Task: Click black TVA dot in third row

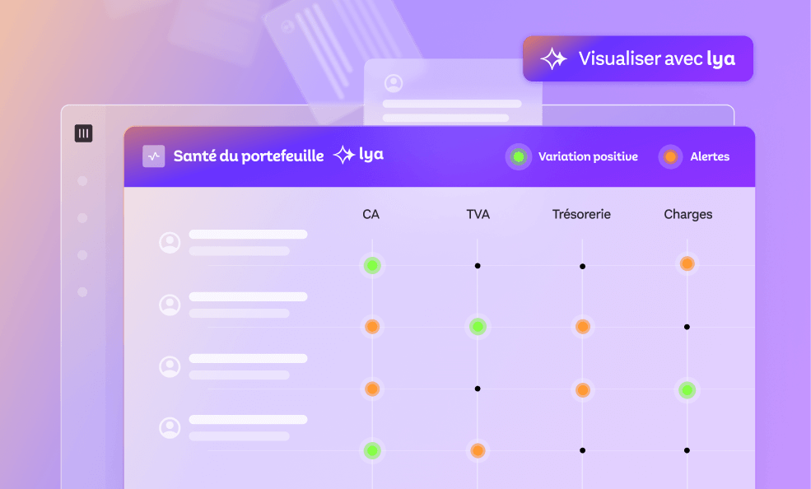Action: coord(478,389)
